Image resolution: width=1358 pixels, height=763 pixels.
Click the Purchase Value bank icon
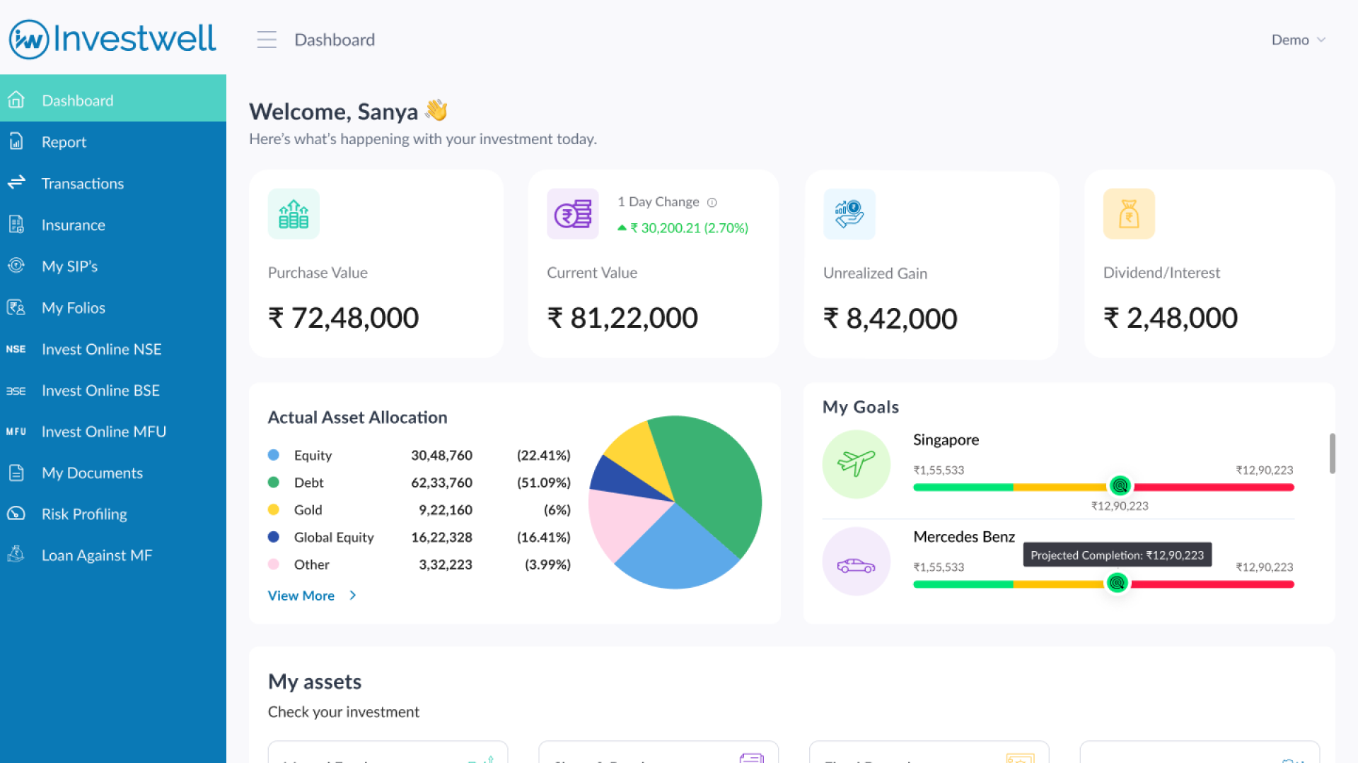coord(294,214)
